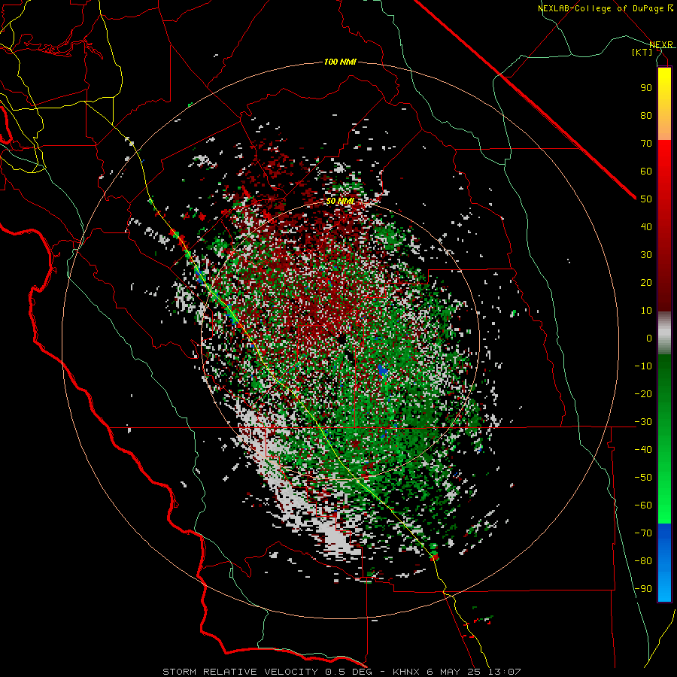Click the -20 value on velocity scale

(x=643, y=394)
